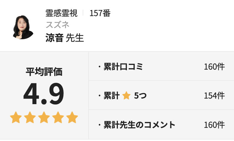Click the 160件 count for 先生のコメント
The height and width of the screenshot is (141, 234).
point(214,125)
